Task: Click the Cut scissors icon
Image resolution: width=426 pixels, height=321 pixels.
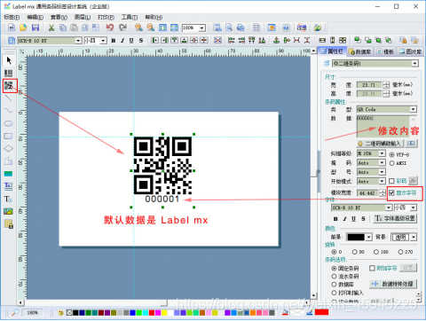Action: click(x=51, y=27)
